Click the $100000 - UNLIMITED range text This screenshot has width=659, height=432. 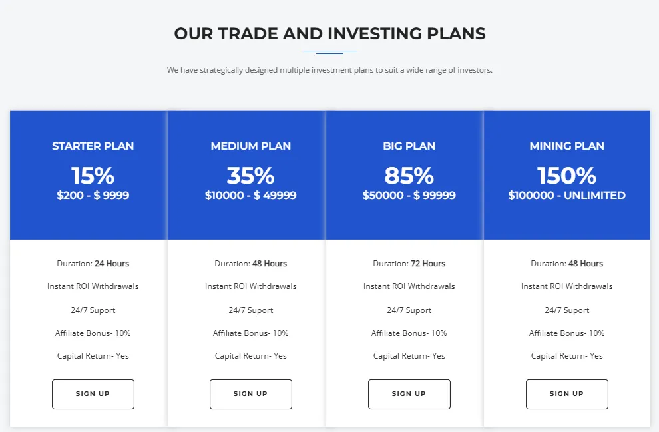[x=567, y=196]
